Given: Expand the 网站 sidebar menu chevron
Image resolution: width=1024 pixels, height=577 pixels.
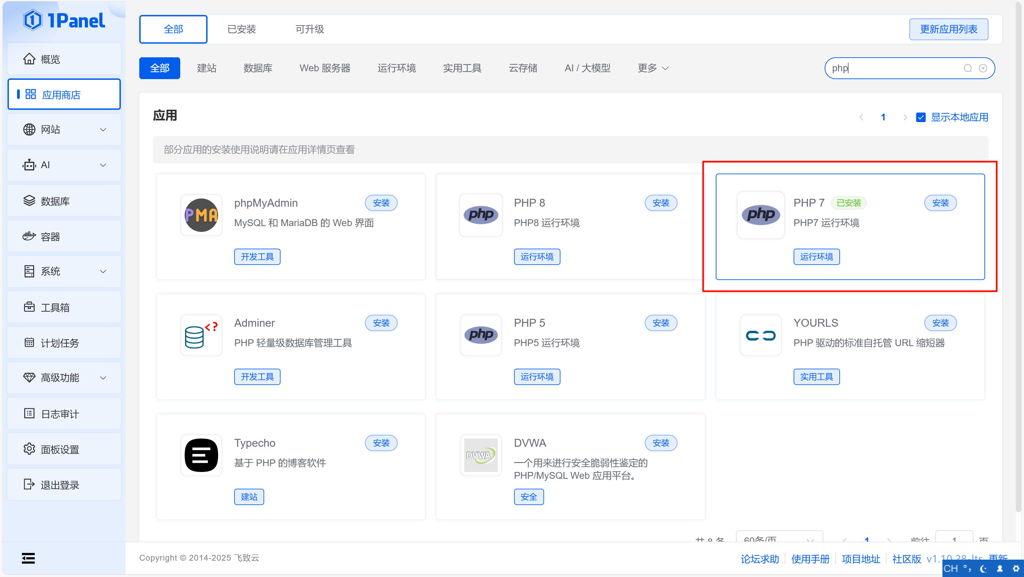Looking at the screenshot, I should coord(103,130).
